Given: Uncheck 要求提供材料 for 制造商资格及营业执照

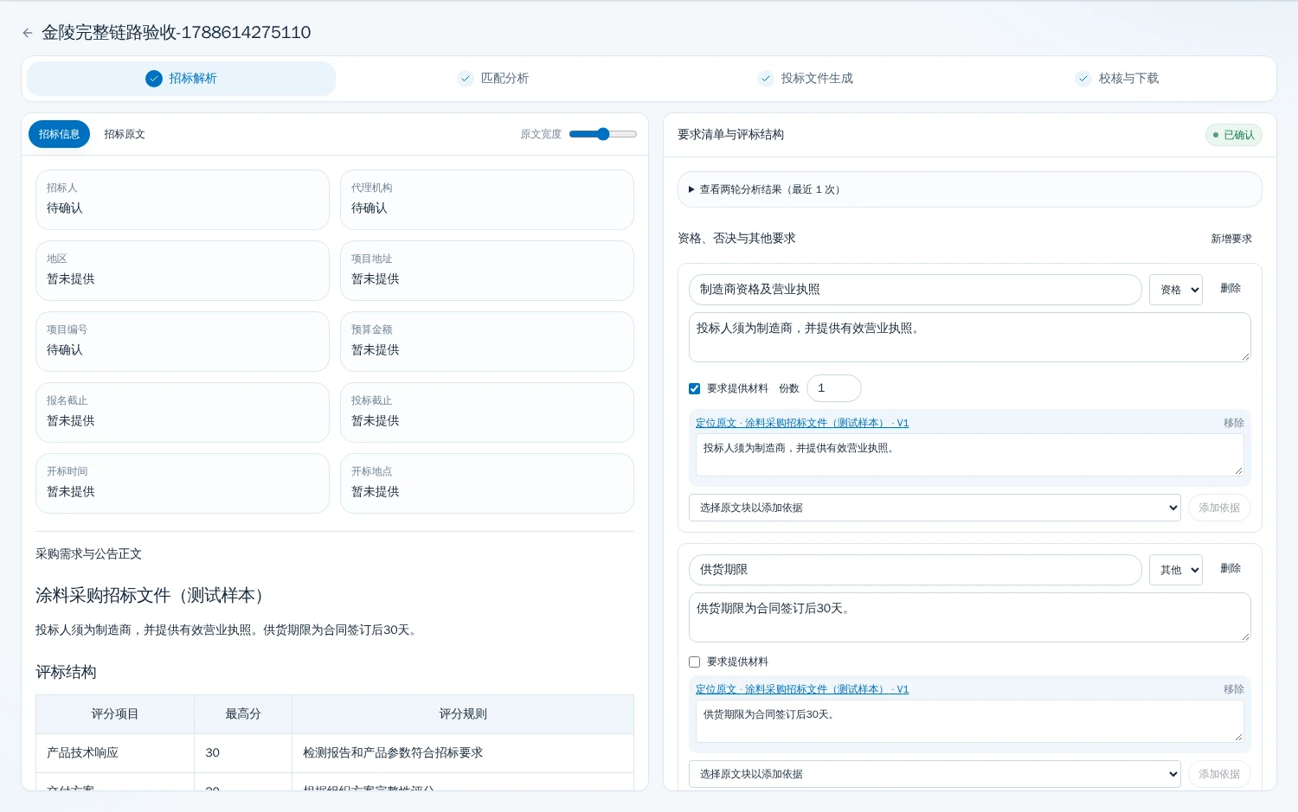Looking at the screenshot, I should (x=694, y=389).
